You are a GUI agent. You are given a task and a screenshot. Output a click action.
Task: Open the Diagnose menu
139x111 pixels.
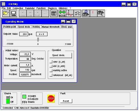(x=52, y=8)
